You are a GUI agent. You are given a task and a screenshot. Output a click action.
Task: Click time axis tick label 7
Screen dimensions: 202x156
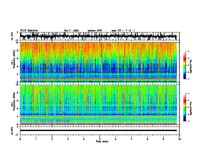(132, 139)
